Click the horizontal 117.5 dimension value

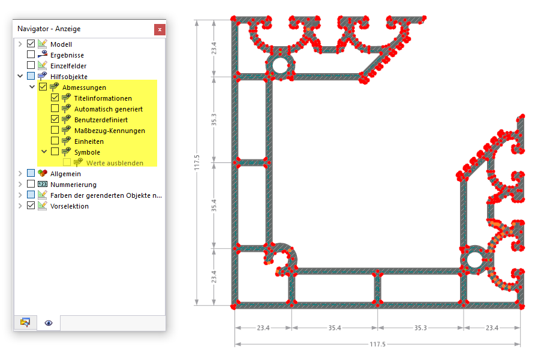click(377, 344)
